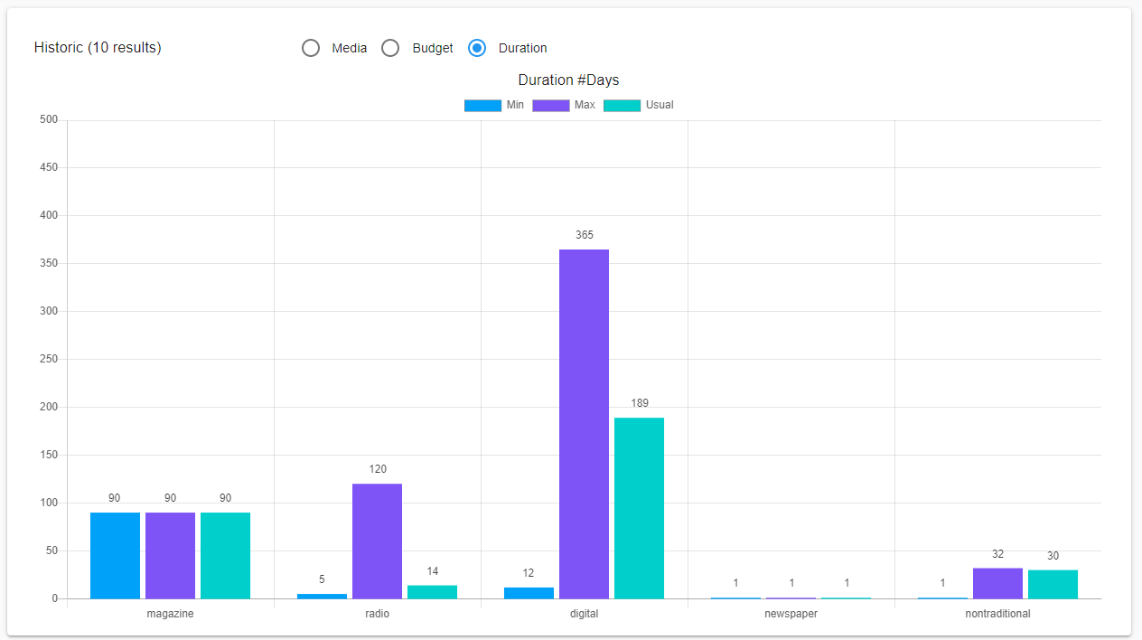Click the nontraditional Usual bar (30)

point(1053,584)
